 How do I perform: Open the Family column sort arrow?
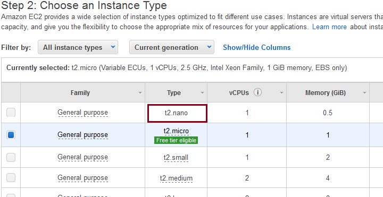[140, 93]
